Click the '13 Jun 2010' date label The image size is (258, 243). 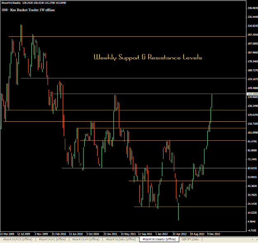tap(76, 234)
